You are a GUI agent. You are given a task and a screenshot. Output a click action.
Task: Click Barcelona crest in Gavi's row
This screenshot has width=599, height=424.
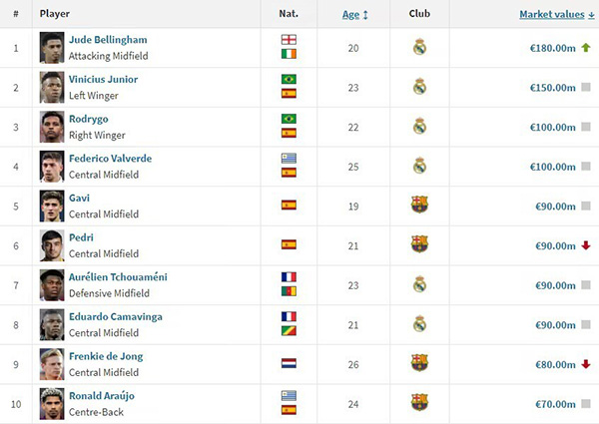pos(419,205)
